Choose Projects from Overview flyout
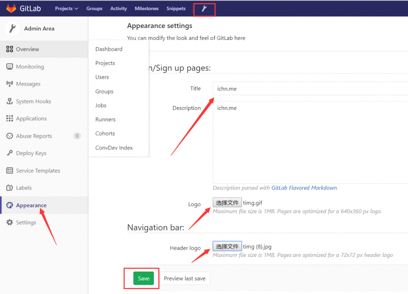This screenshot has height=294, width=408. point(105,63)
